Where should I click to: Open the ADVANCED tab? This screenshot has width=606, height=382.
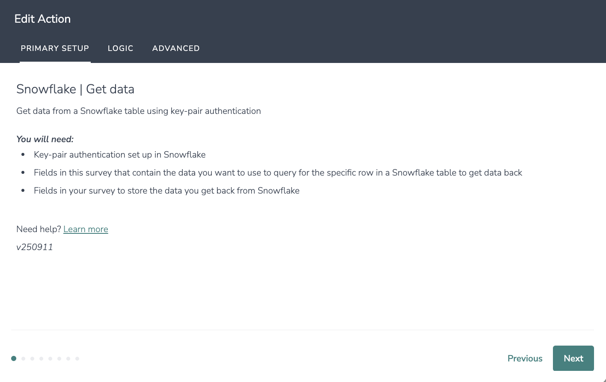pos(176,48)
